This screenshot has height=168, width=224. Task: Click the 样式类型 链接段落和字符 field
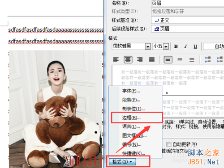point(188,12)
